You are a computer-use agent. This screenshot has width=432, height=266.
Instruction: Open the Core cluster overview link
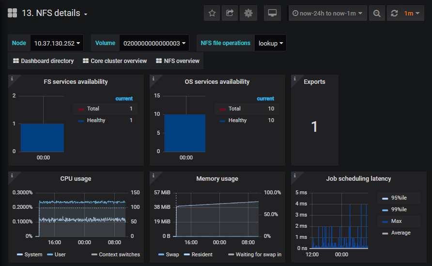115,61
